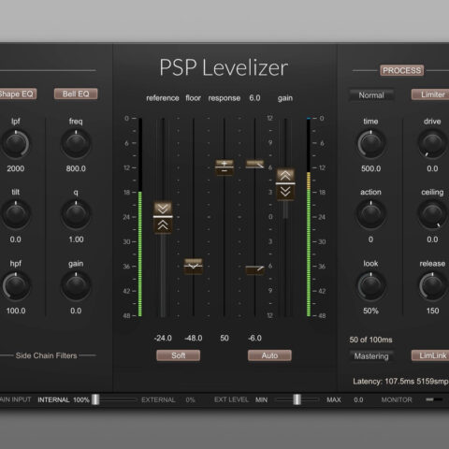Toggle the Auto gain button

click(x=269, y=355)
